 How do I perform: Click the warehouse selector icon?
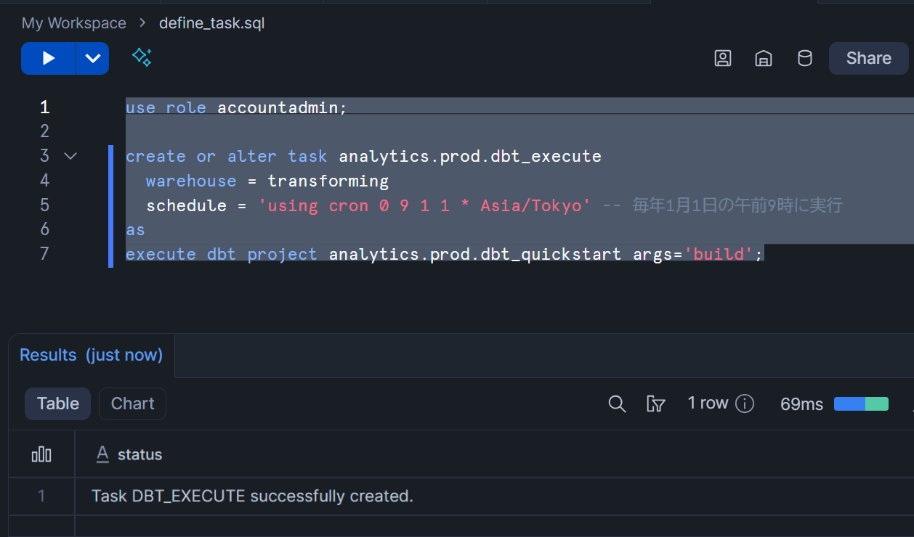click(x=763, y=59)
